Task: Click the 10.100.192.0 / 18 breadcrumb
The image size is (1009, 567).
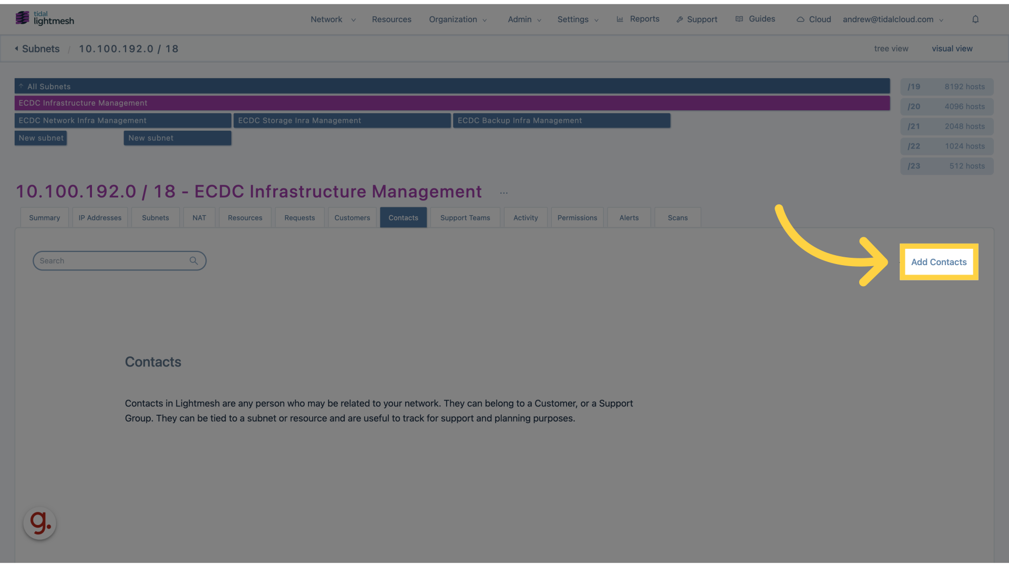Action: [129, 49]
